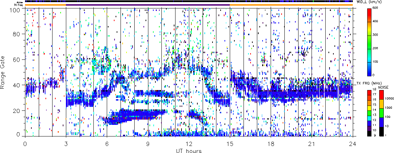Click the 13 label on TX FRQ legend
394x153 pixels.
pyautogui.click(x=374, y=115)
